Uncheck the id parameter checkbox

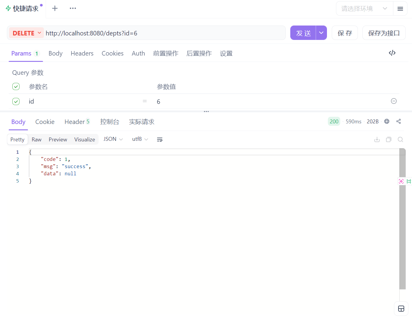[x=16, y=101]
